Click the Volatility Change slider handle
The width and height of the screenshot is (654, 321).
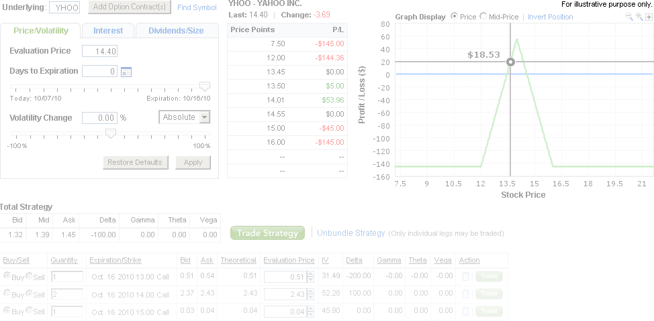[111, 133]
